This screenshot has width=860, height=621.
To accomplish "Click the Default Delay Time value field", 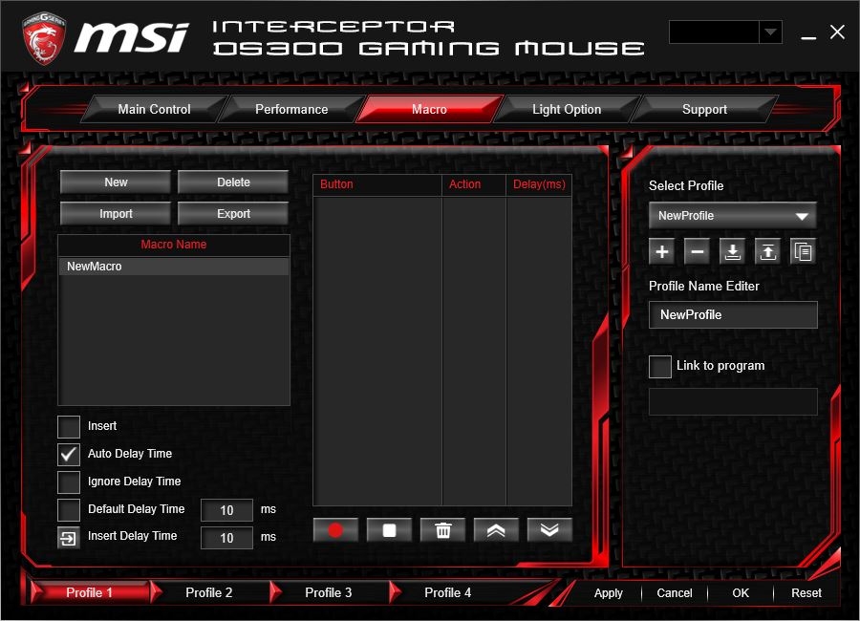I will coord(227,510).
